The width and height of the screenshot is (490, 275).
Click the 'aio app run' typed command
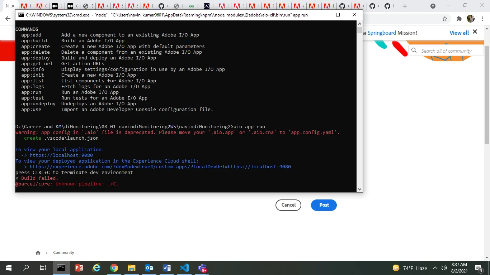point(249,127)
